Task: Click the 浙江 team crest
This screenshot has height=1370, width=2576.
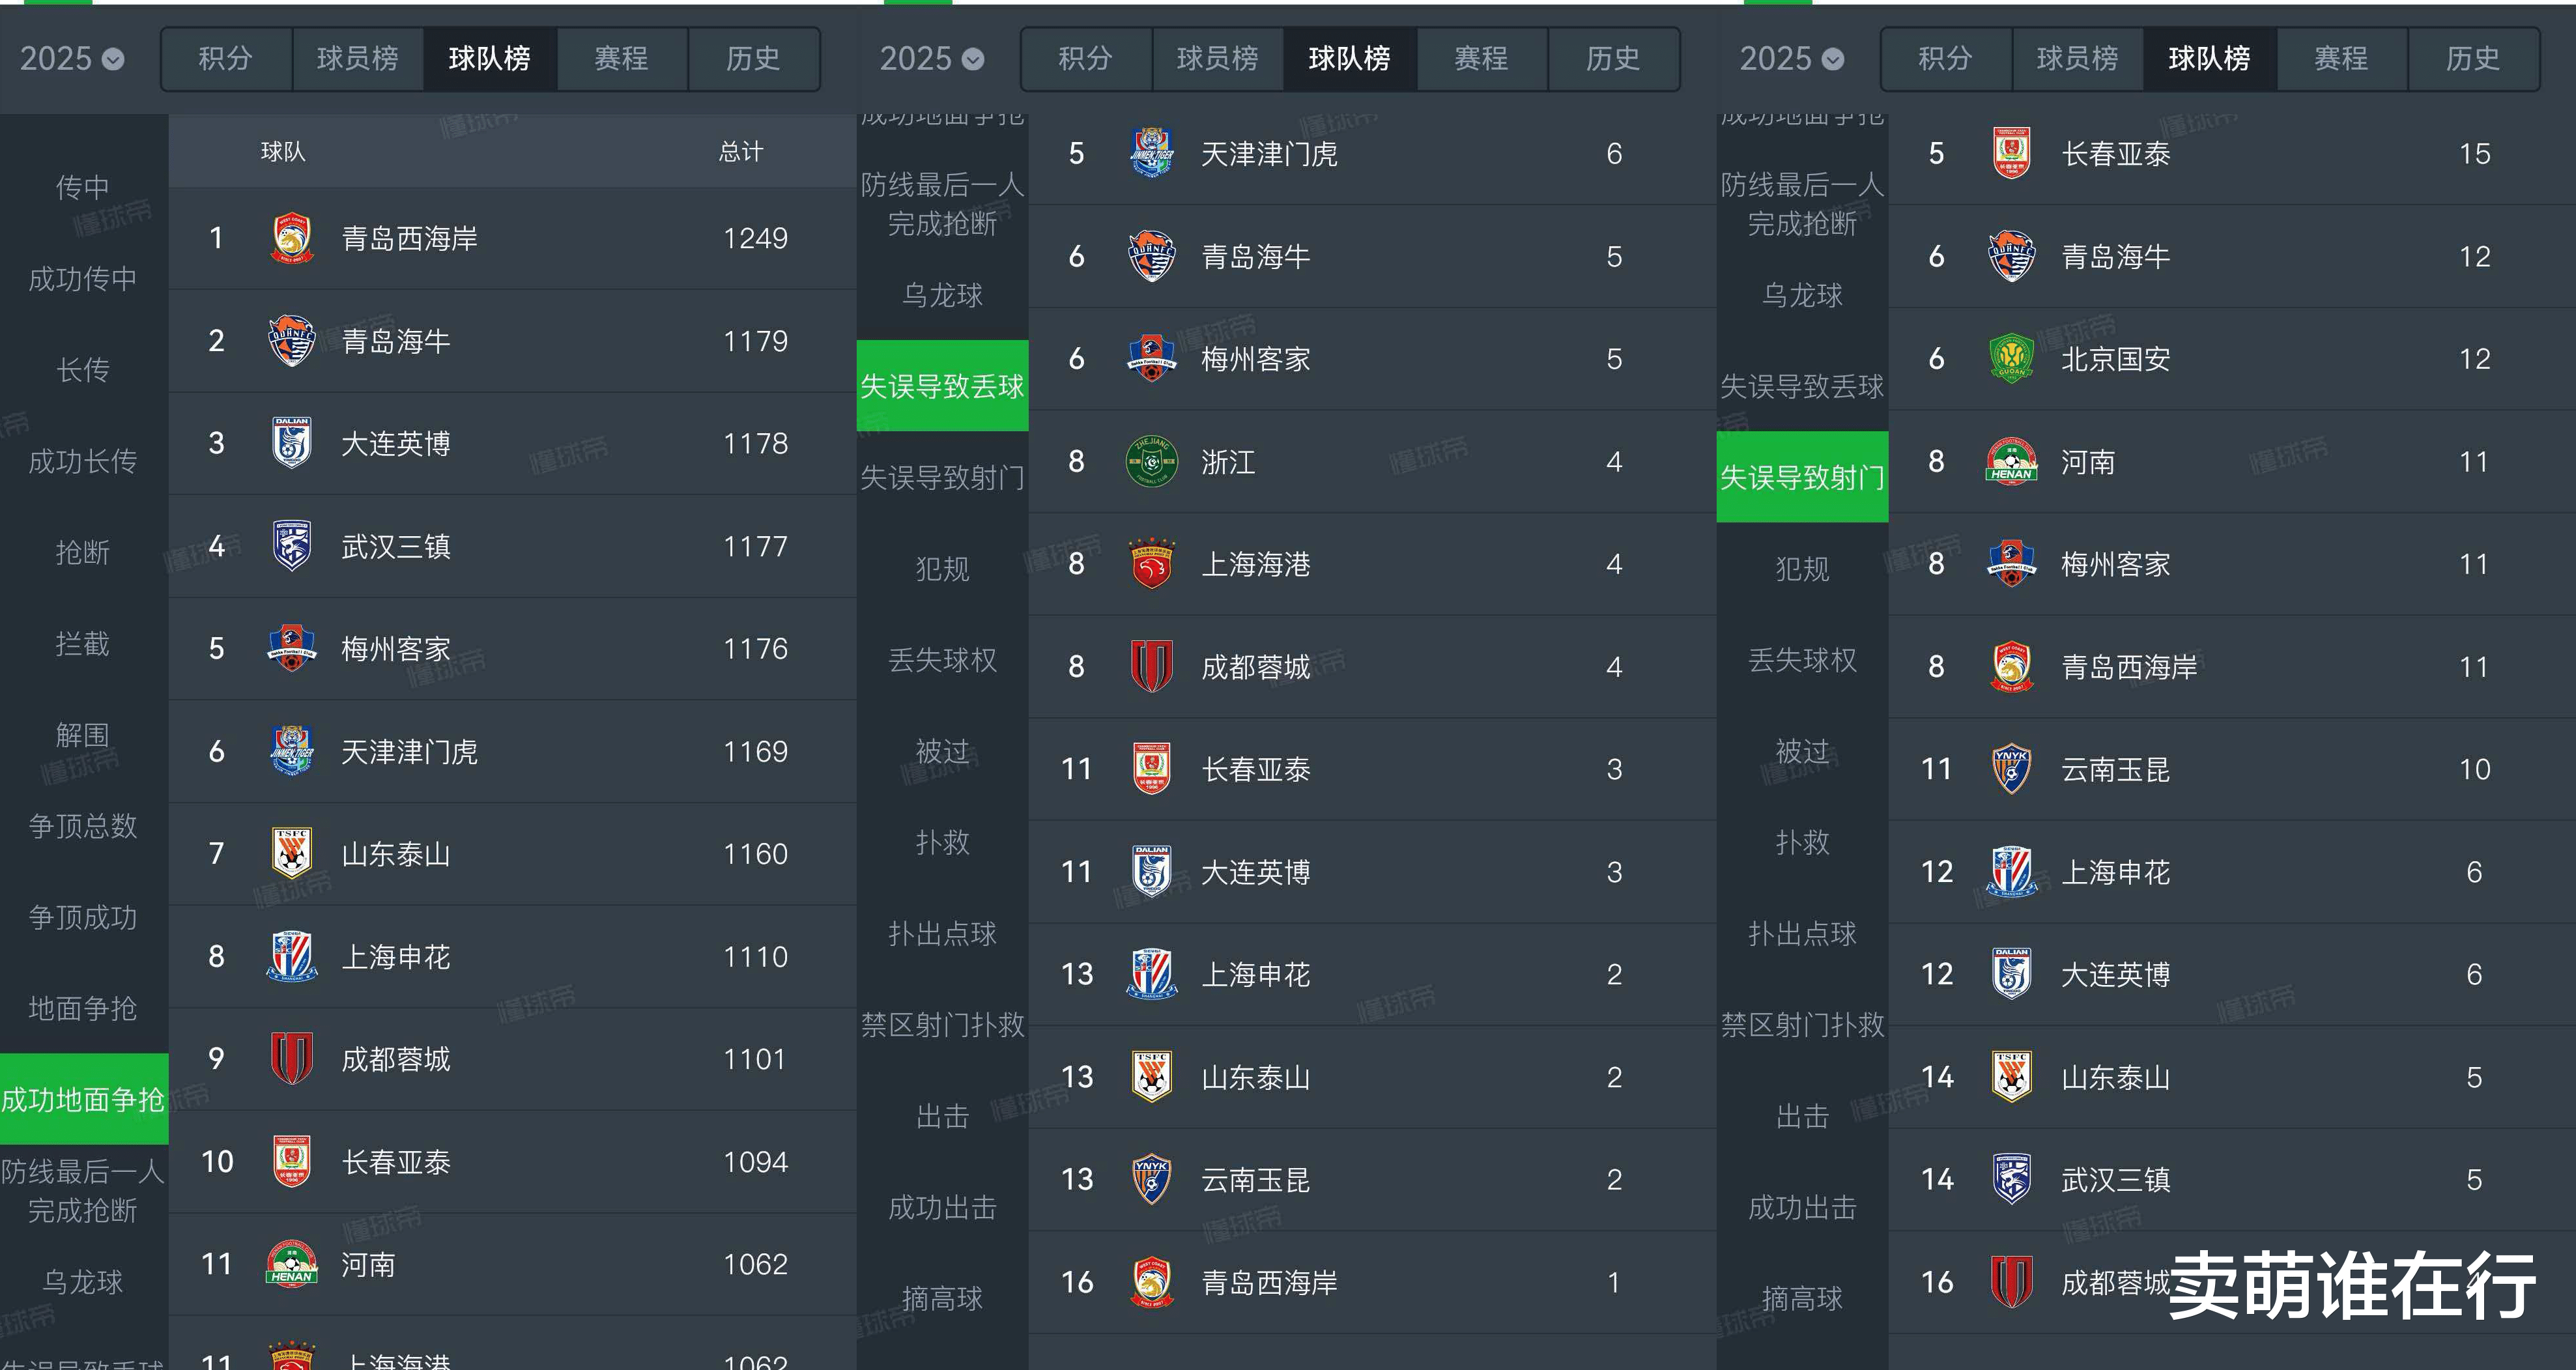Action: [1151, 462]
